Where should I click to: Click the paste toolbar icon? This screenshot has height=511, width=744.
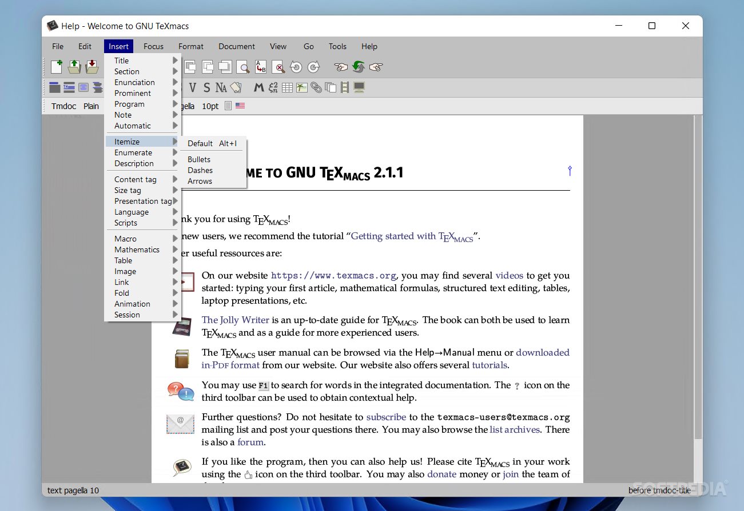pos(225,67)
